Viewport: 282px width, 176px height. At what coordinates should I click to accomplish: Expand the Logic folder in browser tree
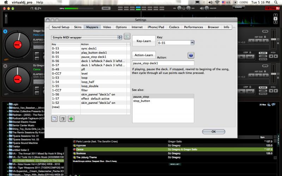point(8,104)
